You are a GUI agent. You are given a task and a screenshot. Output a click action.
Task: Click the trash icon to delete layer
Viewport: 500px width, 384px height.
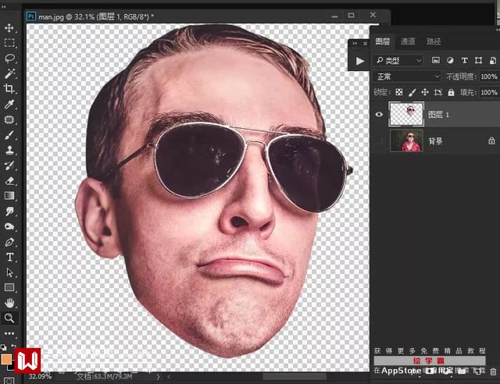pos(493,372)
